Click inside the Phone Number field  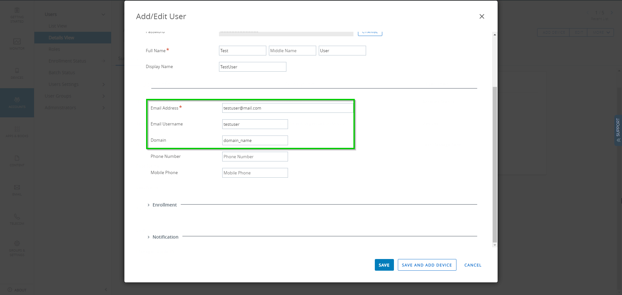tap(255, 157)
